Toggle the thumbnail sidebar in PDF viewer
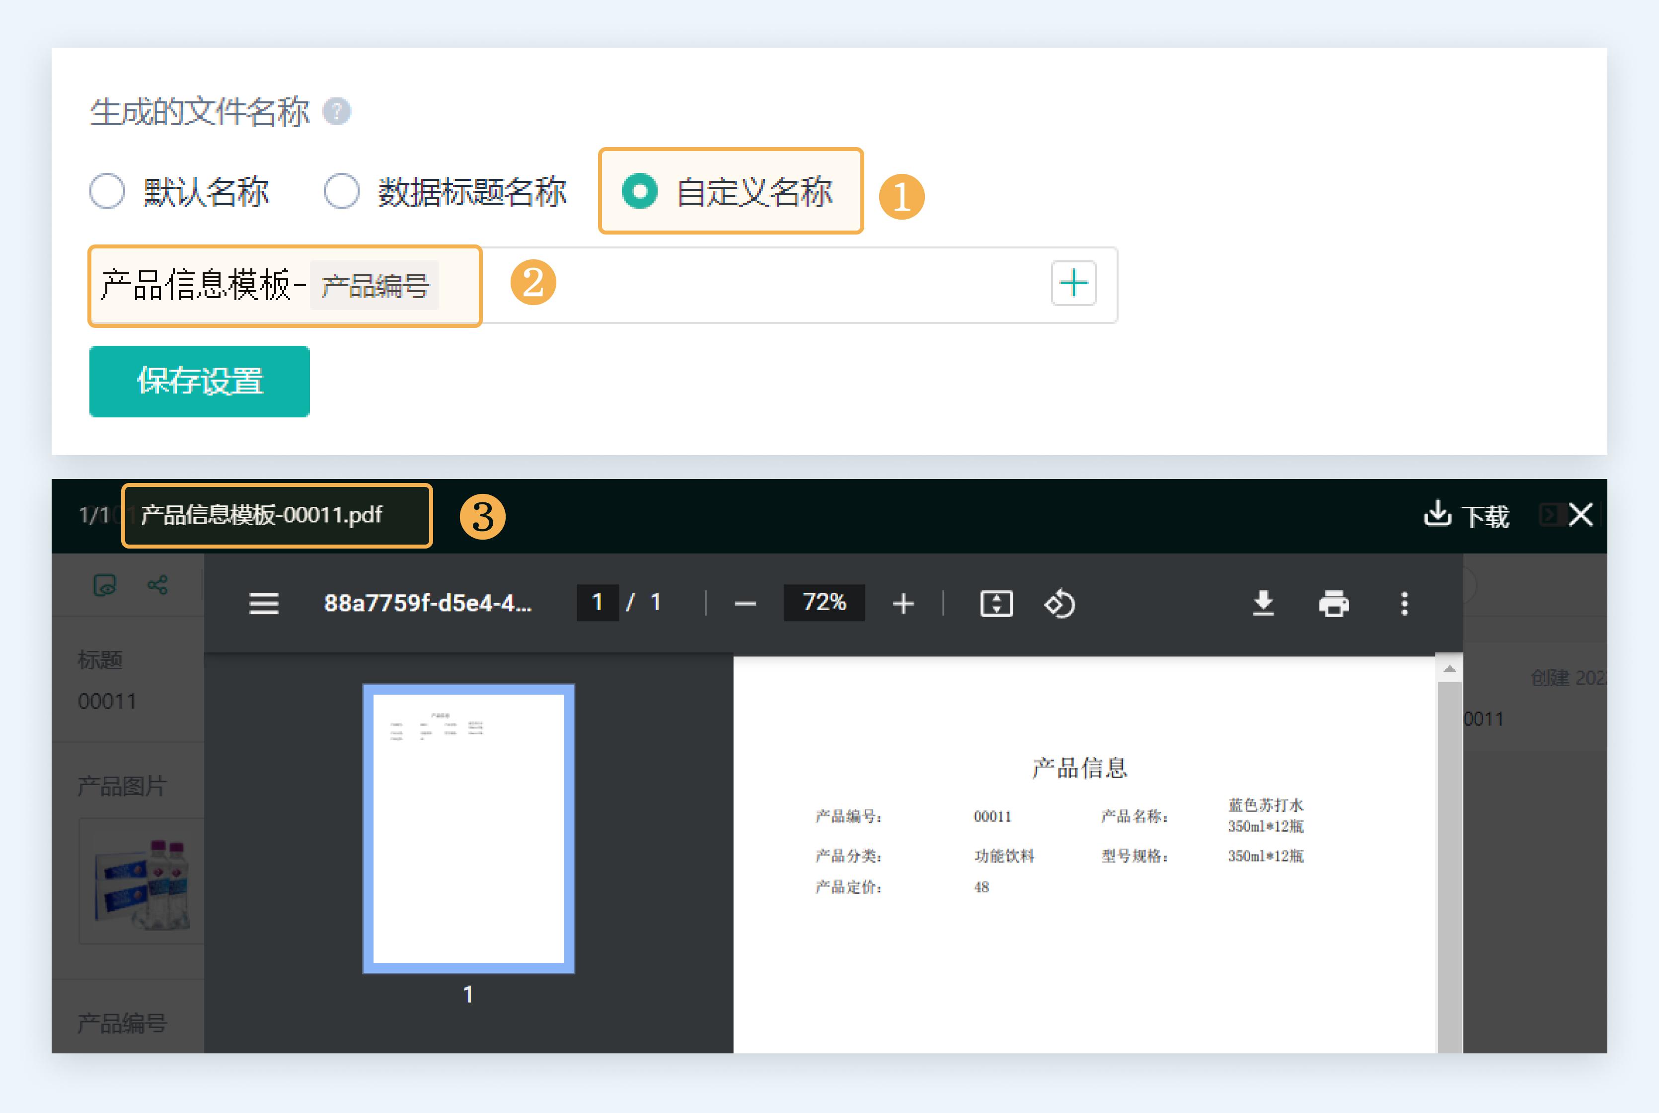The image size is (1659, 1113). (263, 603)
